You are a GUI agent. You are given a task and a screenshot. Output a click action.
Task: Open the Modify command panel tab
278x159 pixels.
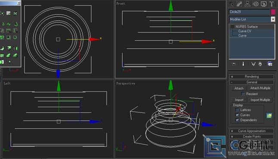(239, 4)
